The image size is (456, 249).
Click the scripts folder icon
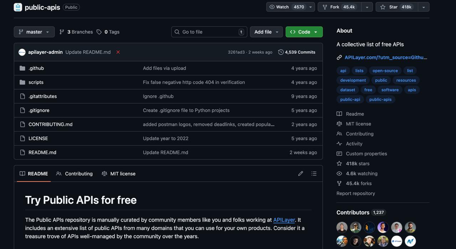(22, 82)
